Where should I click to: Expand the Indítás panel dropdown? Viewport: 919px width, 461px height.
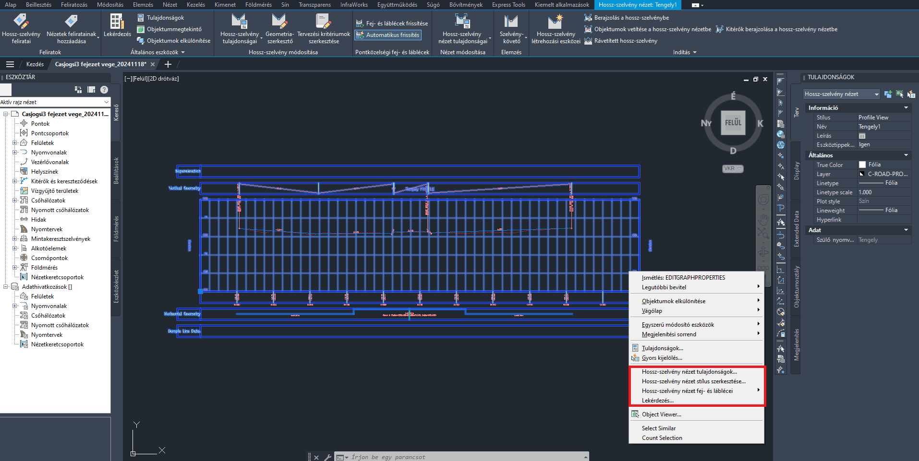(685, 52)
